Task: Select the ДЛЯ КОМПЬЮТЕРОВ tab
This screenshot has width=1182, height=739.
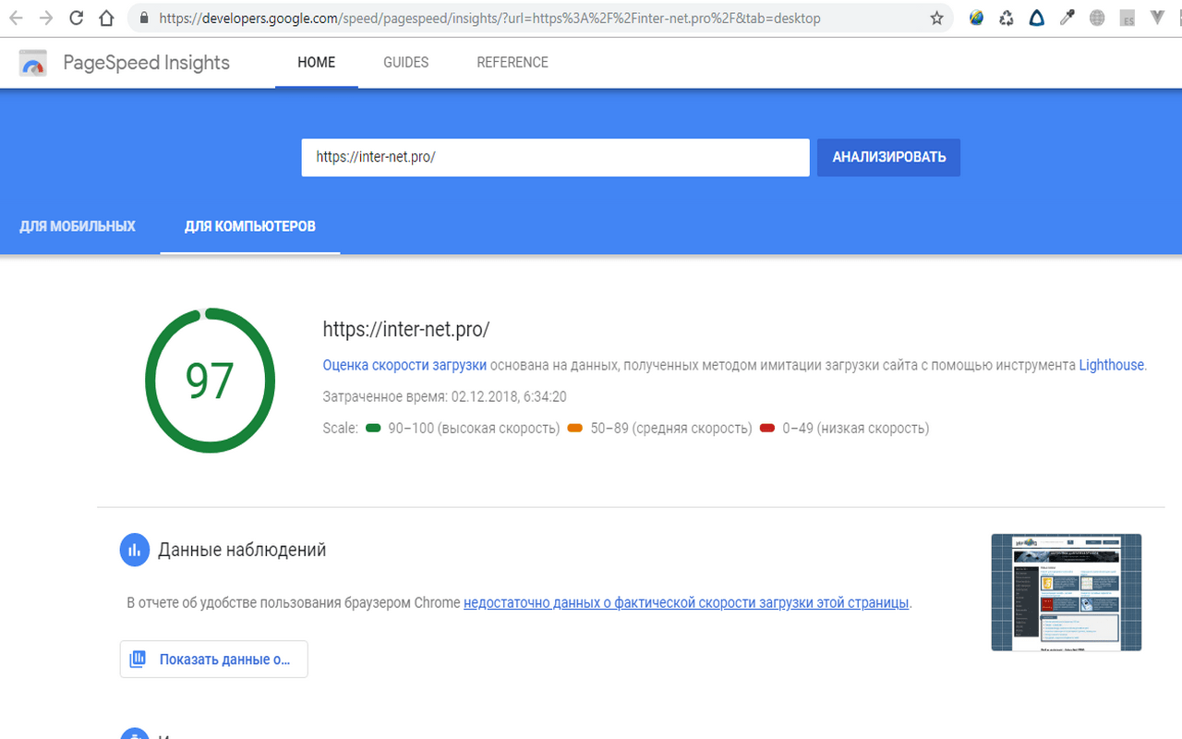Action: (250, 226)
